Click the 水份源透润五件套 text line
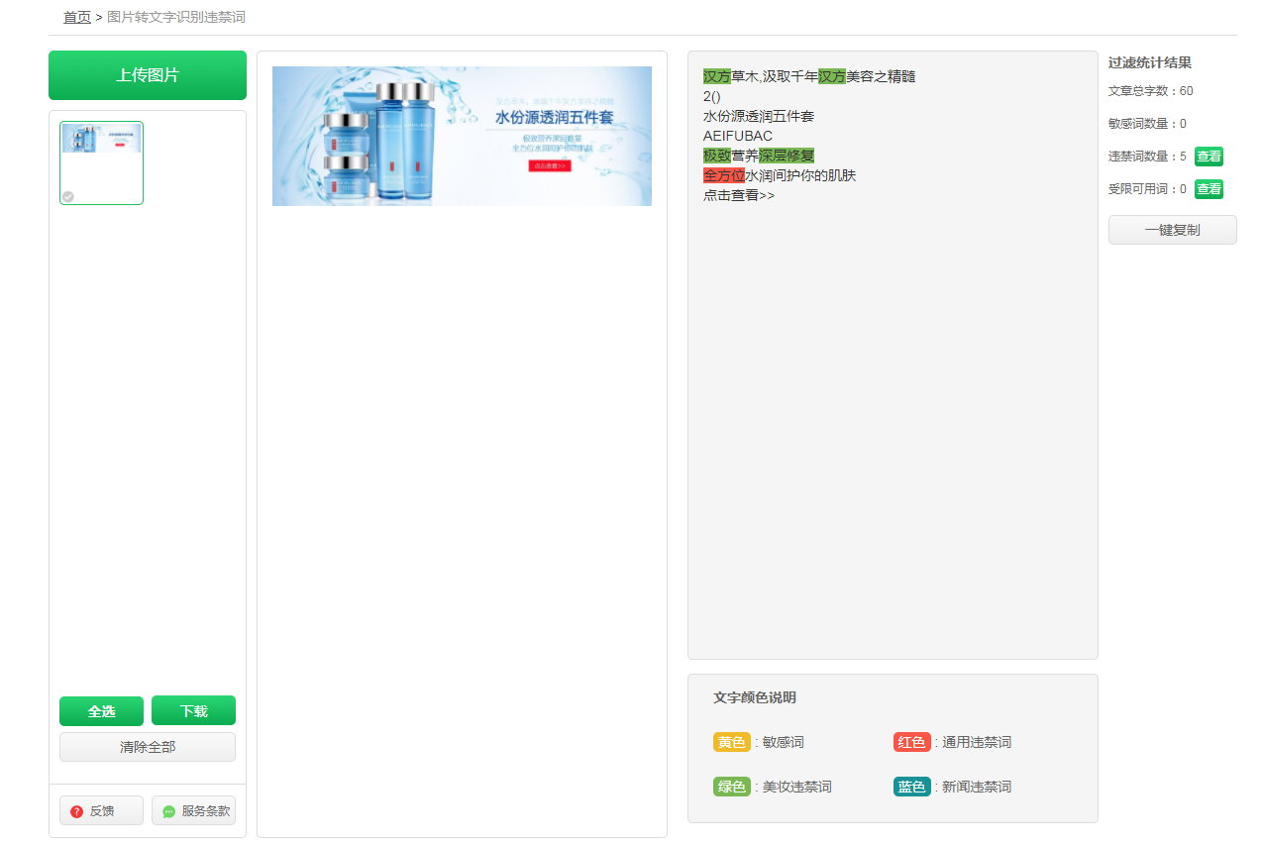 tap(759, 116)
